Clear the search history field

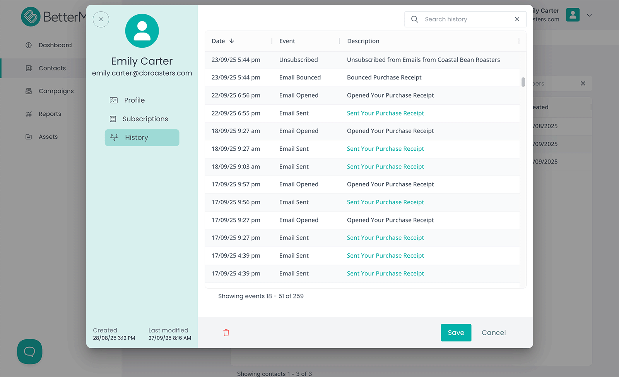(517, 19)
